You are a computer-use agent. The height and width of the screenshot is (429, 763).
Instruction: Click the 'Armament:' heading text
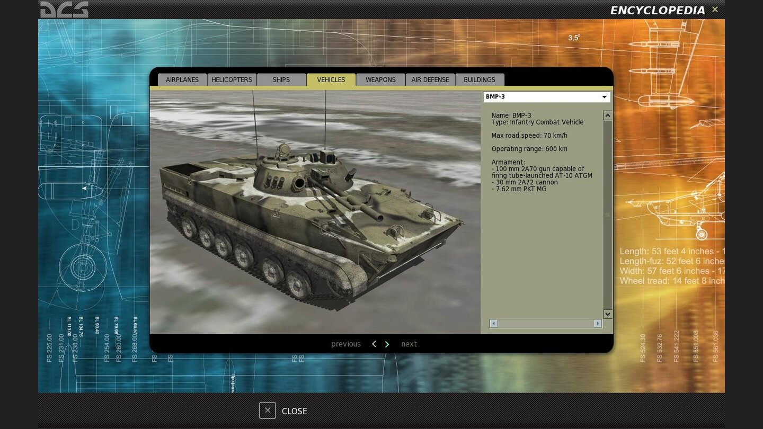point(508,163)
